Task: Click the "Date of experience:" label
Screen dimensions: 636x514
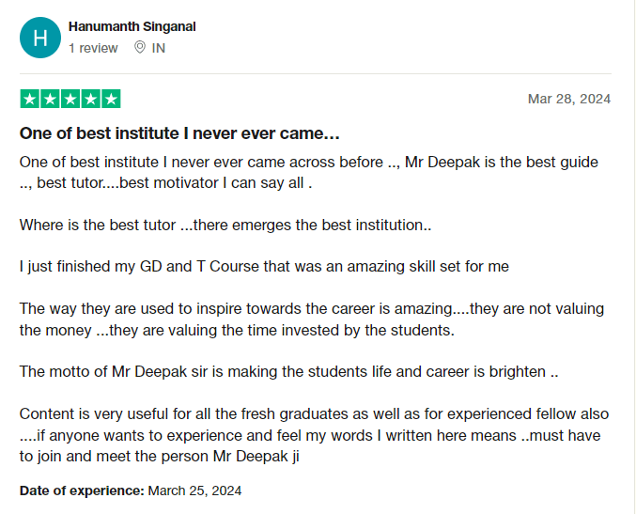Action: (x=82, y=491)
